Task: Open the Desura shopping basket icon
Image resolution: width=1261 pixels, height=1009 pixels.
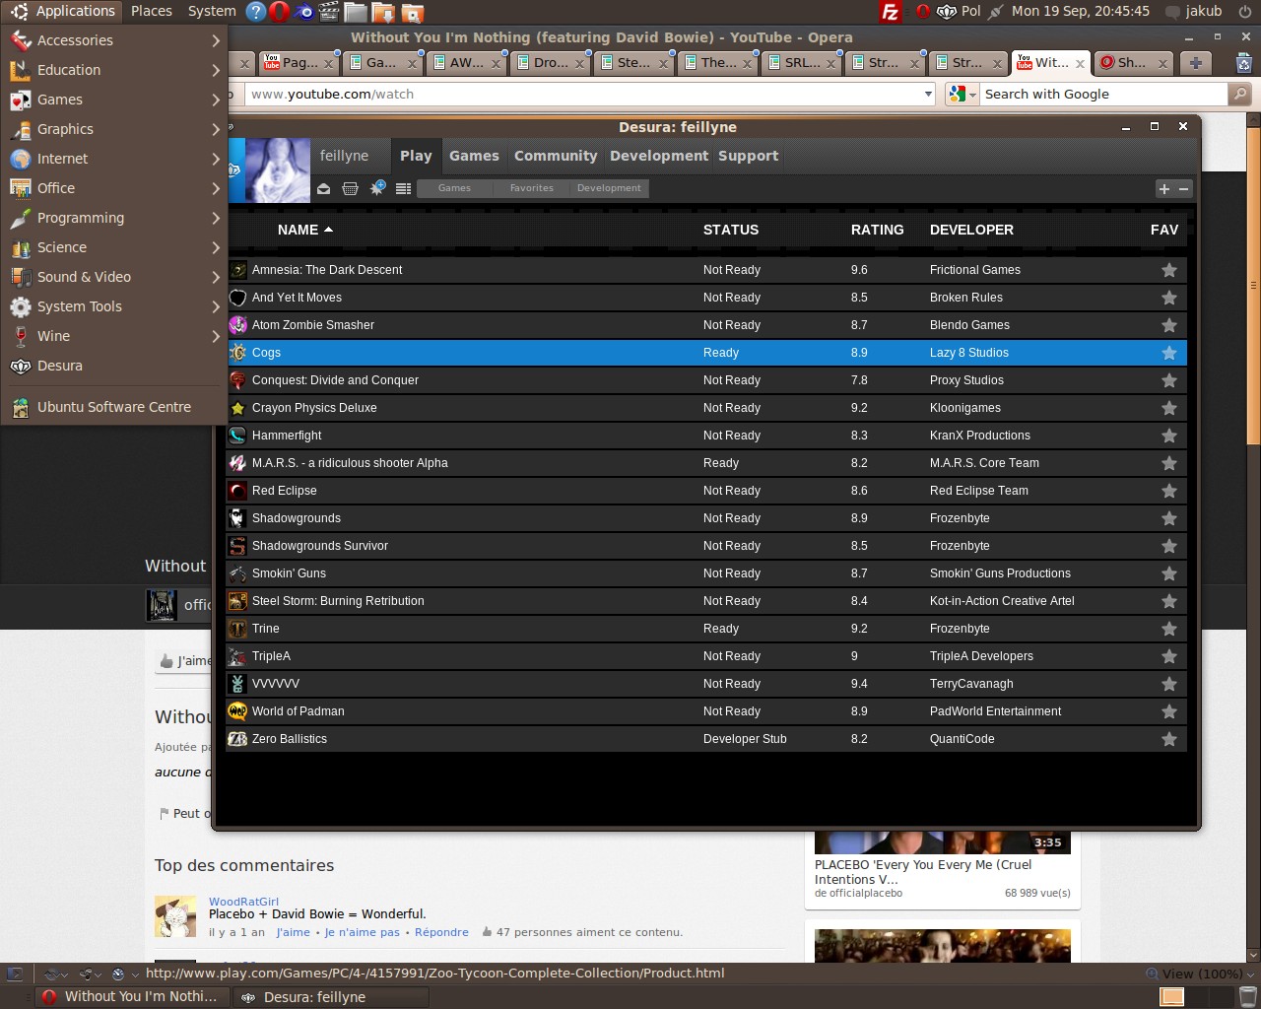Action: pos(350,188)
